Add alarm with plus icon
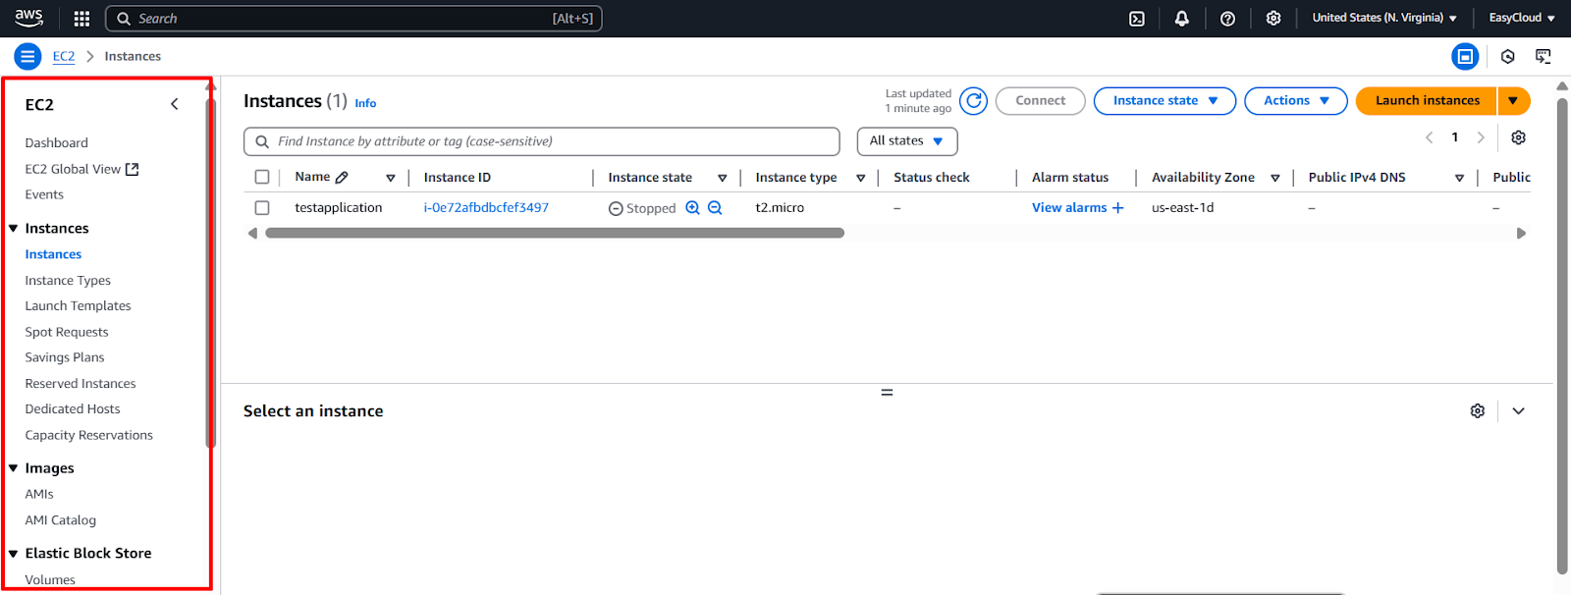Screen dimensions: 1571x595 [1117, 207]
